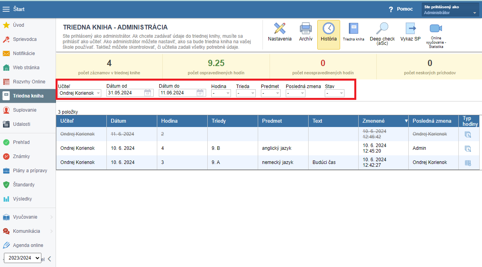Screen dimensions: 482x267
Task: Click lesson type icon in 9. B row
Action: [468, 149]
